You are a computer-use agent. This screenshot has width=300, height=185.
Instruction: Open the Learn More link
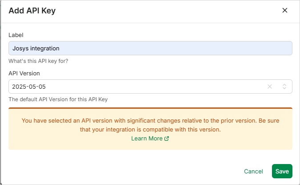[147, 139]
